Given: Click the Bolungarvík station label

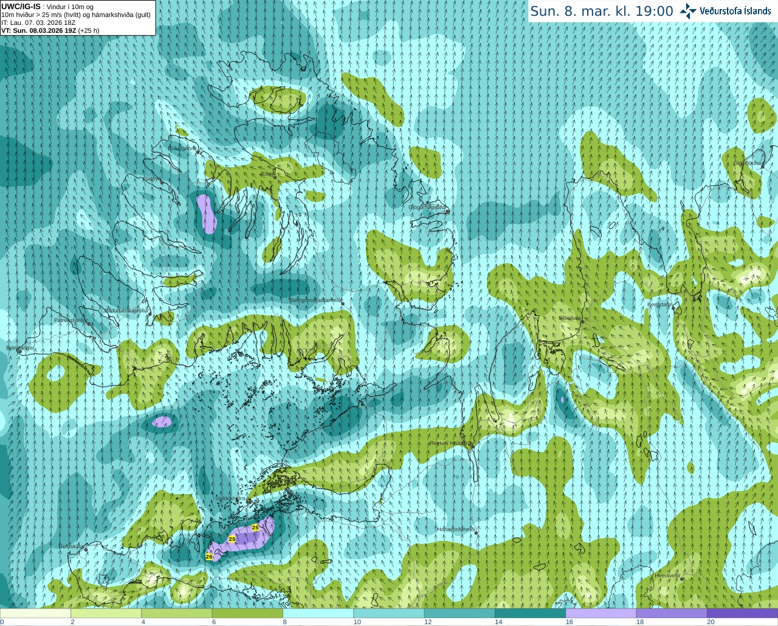Looking at the screenshot, I should pos(182,148).
